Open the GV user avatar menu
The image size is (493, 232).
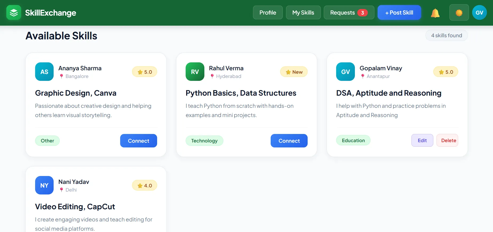(480, 12)
